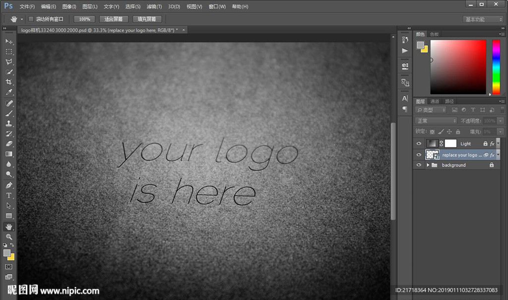Toggle type layer filter

point(473,110)
